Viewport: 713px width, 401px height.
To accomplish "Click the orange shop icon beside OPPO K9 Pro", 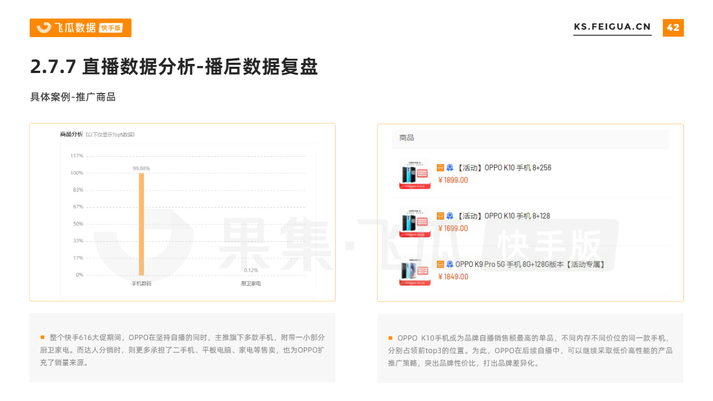I will click(x=440, y=264).
